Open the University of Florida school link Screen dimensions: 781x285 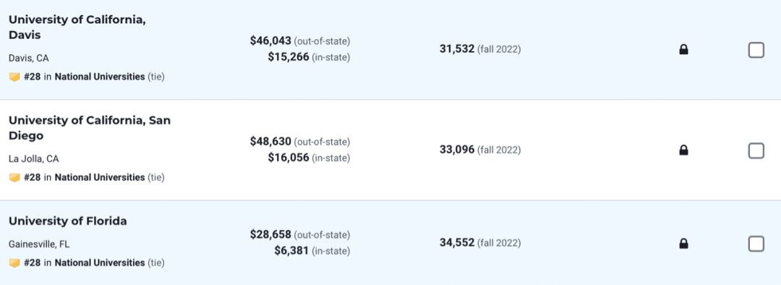[x=68, y=221]
